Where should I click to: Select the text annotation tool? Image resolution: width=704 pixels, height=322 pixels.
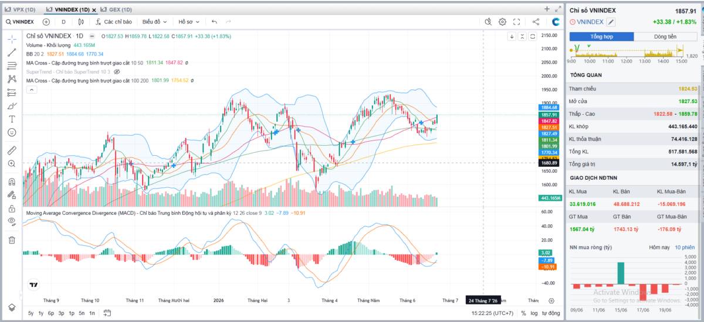click(12, 119)
